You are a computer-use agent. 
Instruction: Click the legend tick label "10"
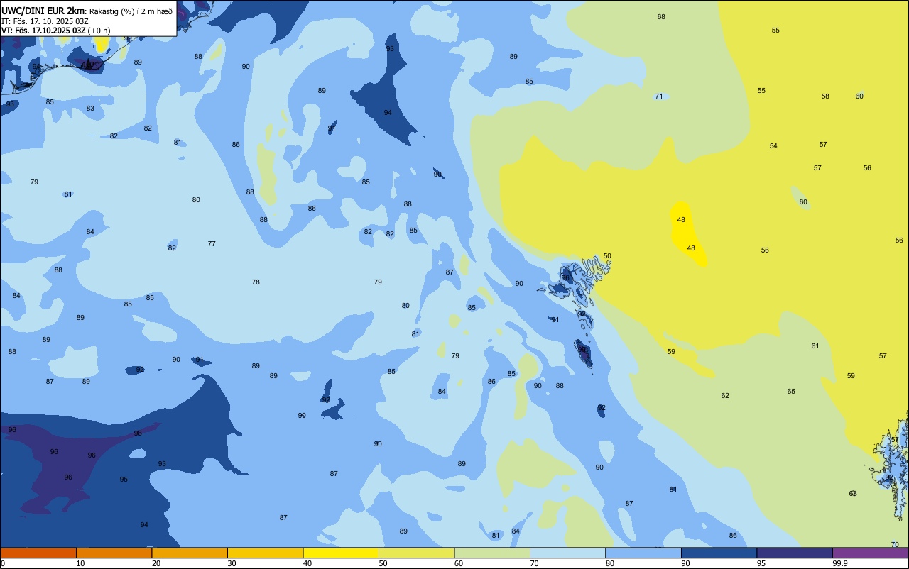[80, 563]
